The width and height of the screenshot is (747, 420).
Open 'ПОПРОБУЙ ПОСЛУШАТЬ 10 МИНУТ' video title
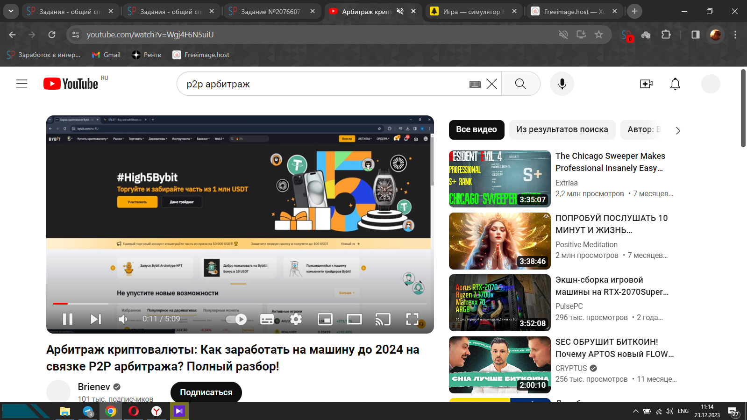coord(612,224)
